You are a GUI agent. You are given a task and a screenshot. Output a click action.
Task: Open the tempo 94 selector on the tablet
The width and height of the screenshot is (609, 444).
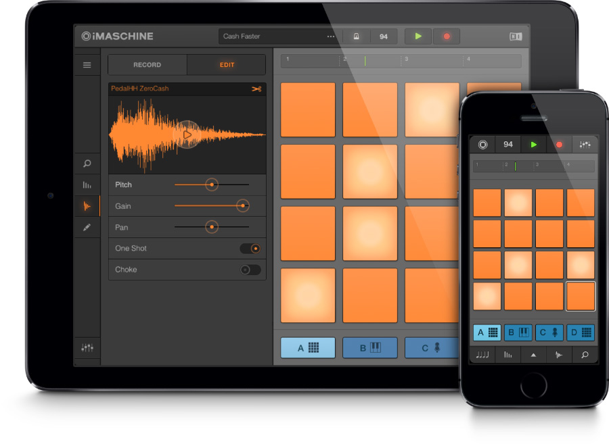pos(384,36)
